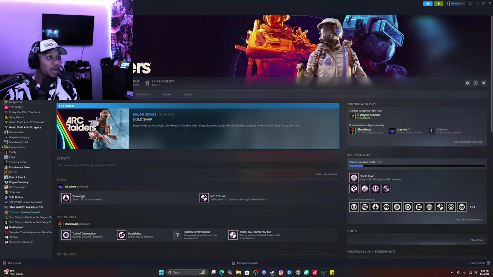
Task: Click View Latest News link
Action: point(327,174)
